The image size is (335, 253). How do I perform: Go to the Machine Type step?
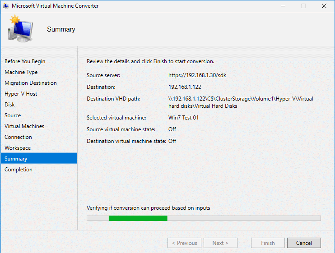click(x=21, y=72)
